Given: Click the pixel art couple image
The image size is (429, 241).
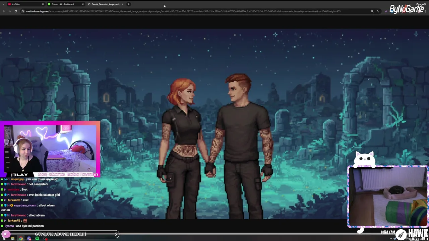Looking at the screenshot, I should tap(214, 124).
